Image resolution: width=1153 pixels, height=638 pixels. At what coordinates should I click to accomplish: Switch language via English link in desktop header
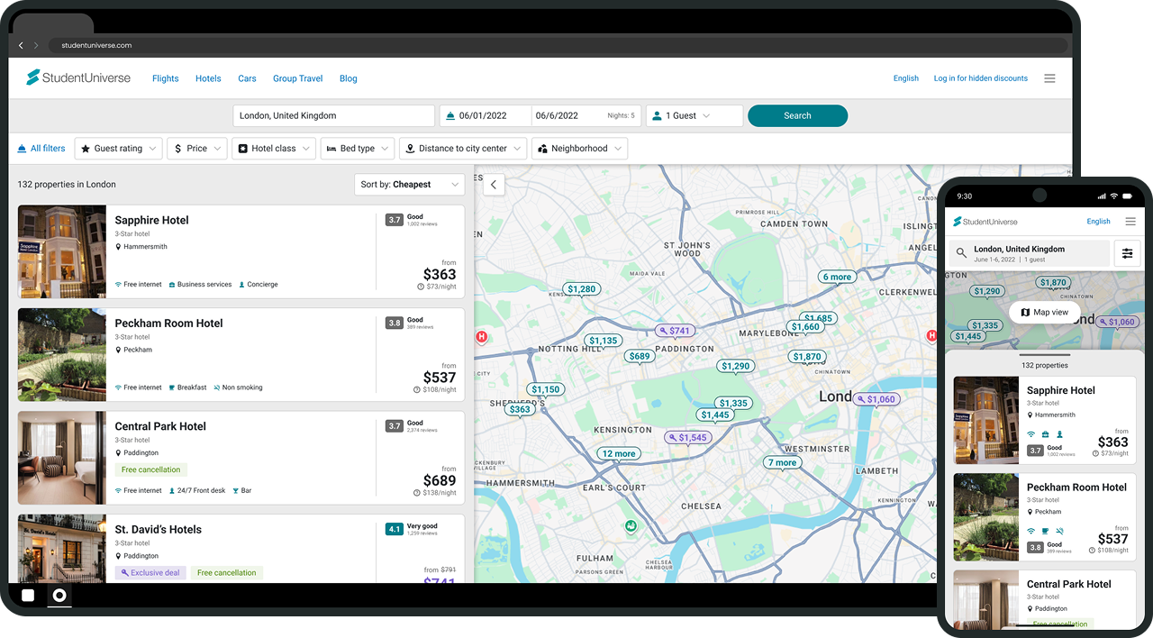click(906, 78)
